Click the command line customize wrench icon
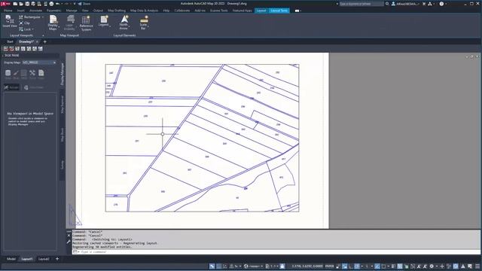Viewport: 482px width, 271px height. [x=69, y=242]
